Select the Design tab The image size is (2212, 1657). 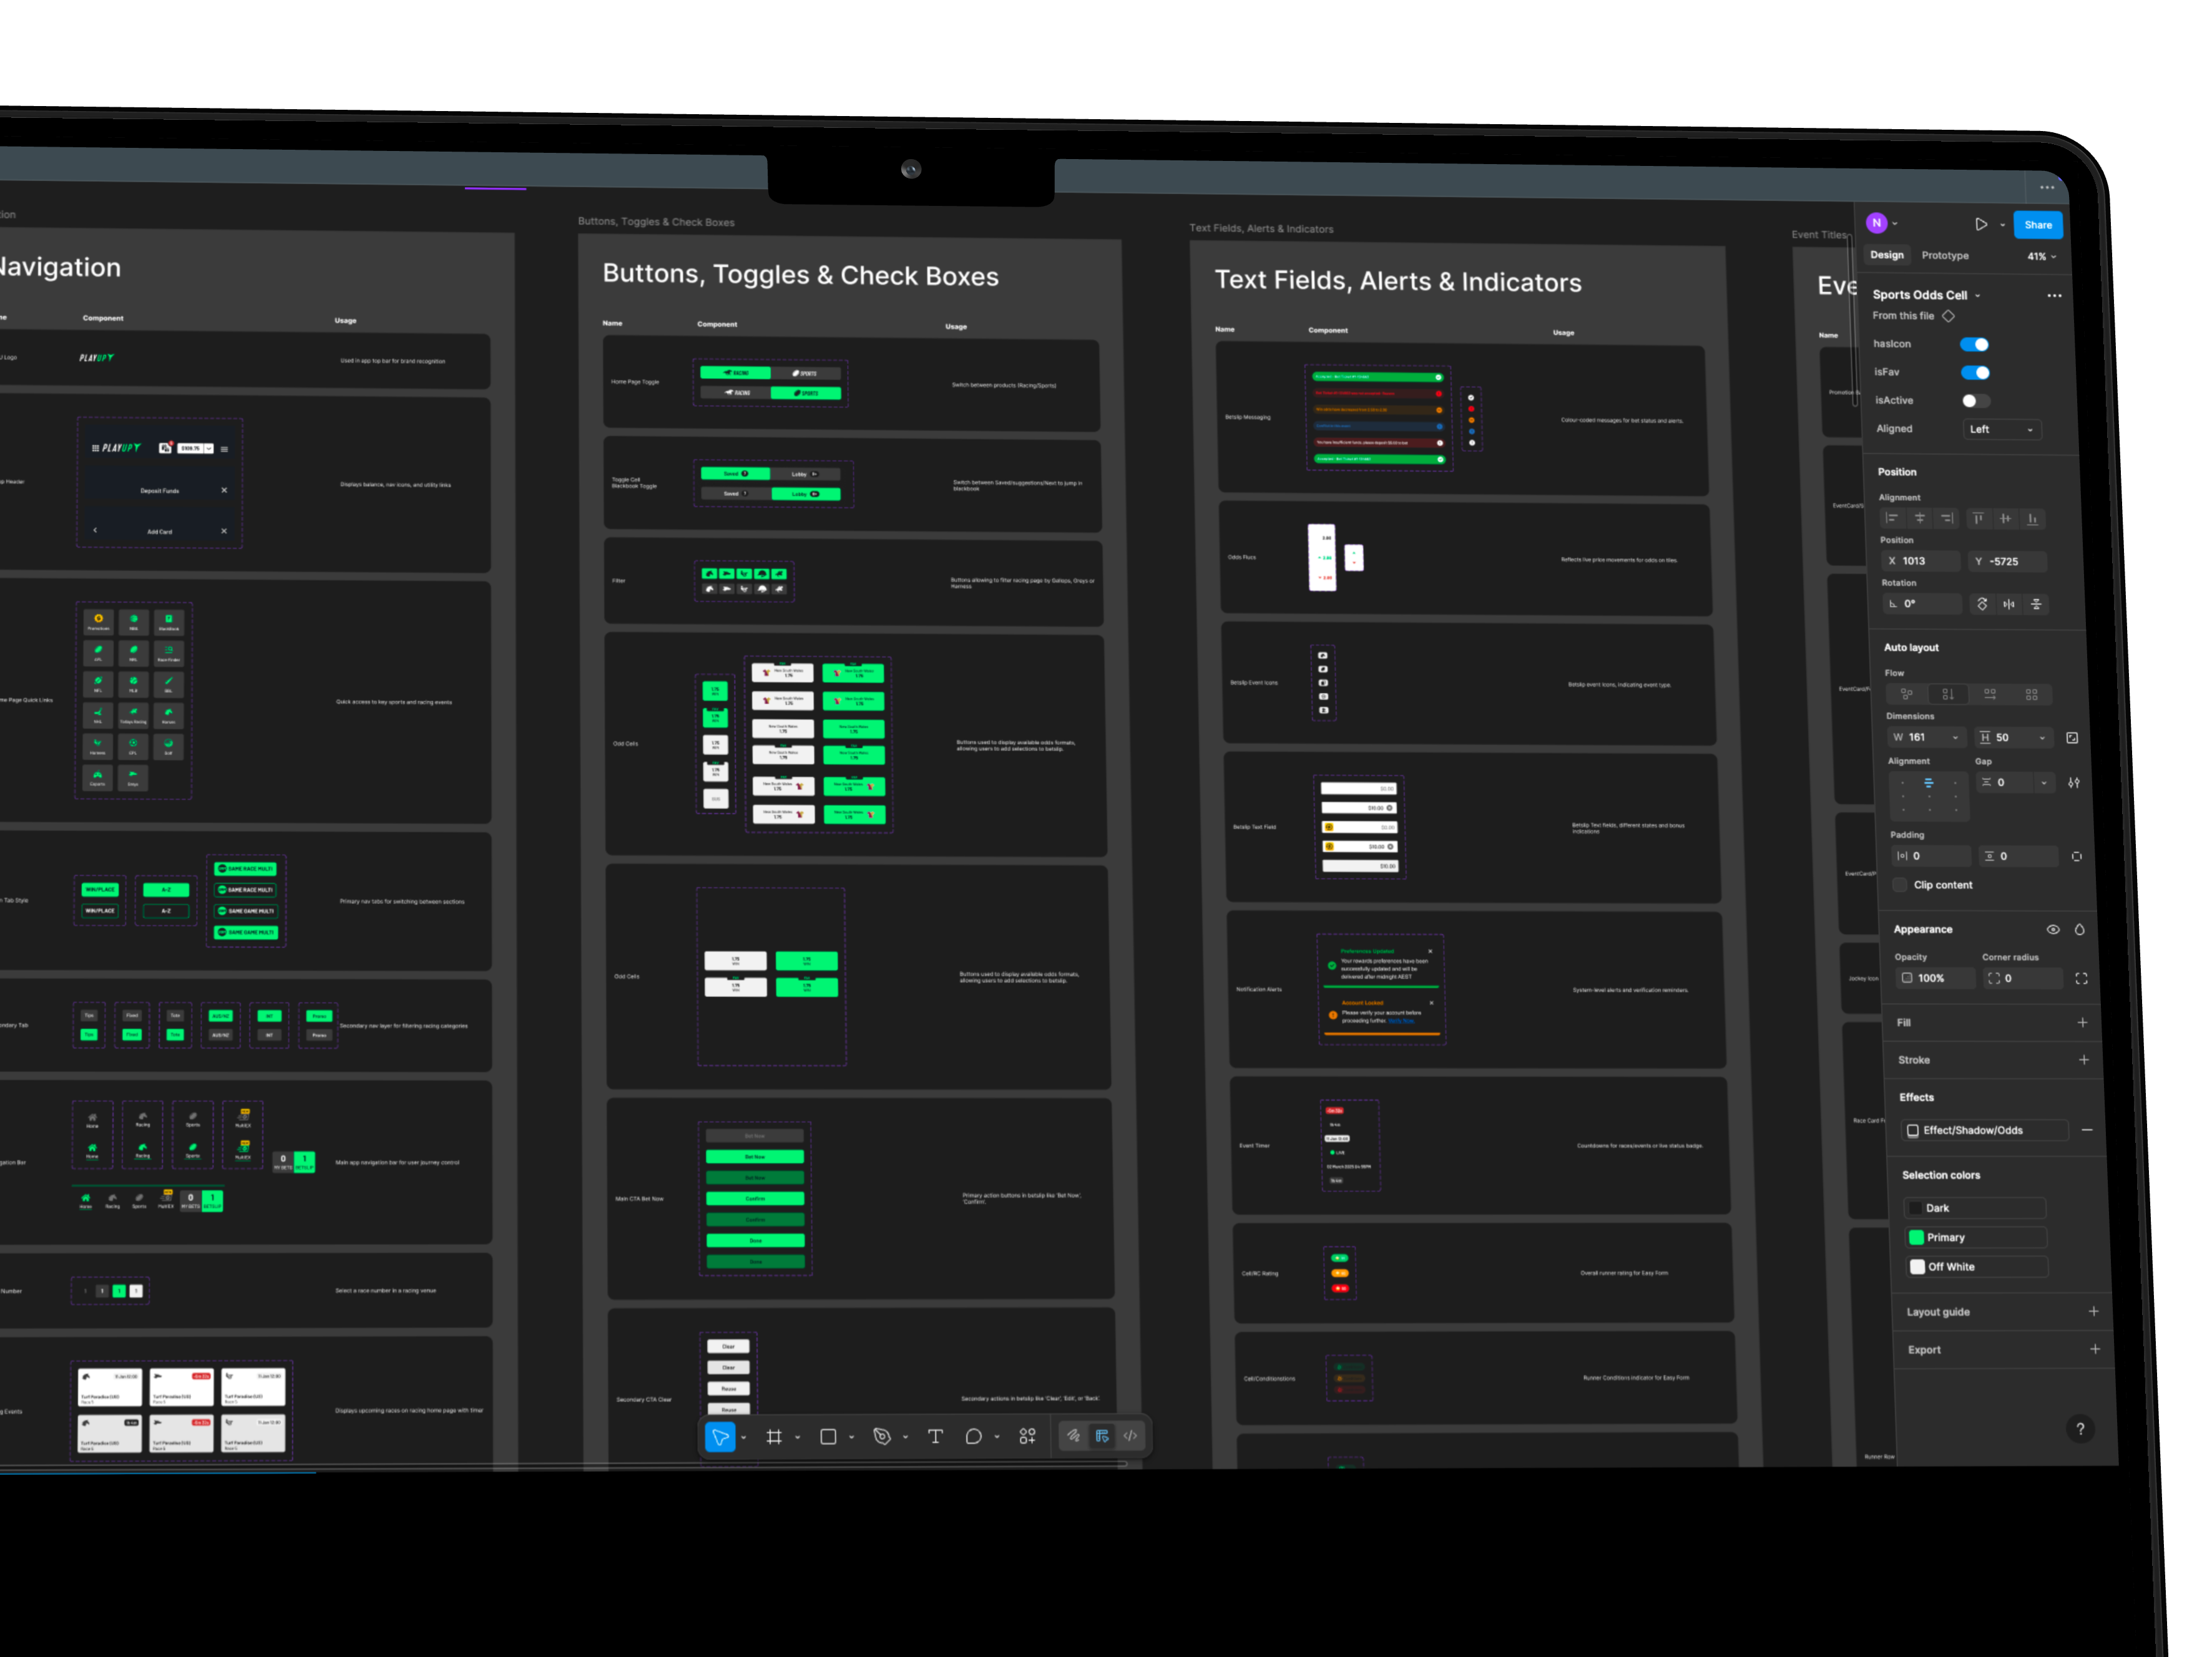(1887, 255)
